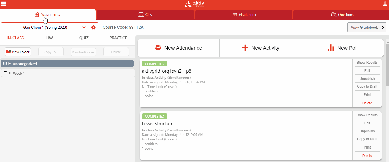Select the Week 1 folder checkbox

click(x=5, y=73)
